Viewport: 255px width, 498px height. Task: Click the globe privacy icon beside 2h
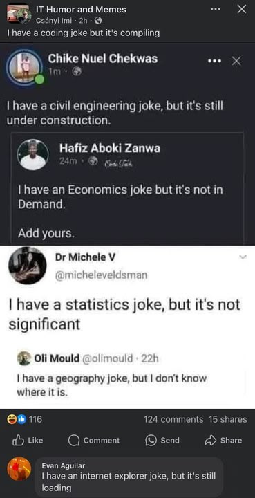coord(98,21)
